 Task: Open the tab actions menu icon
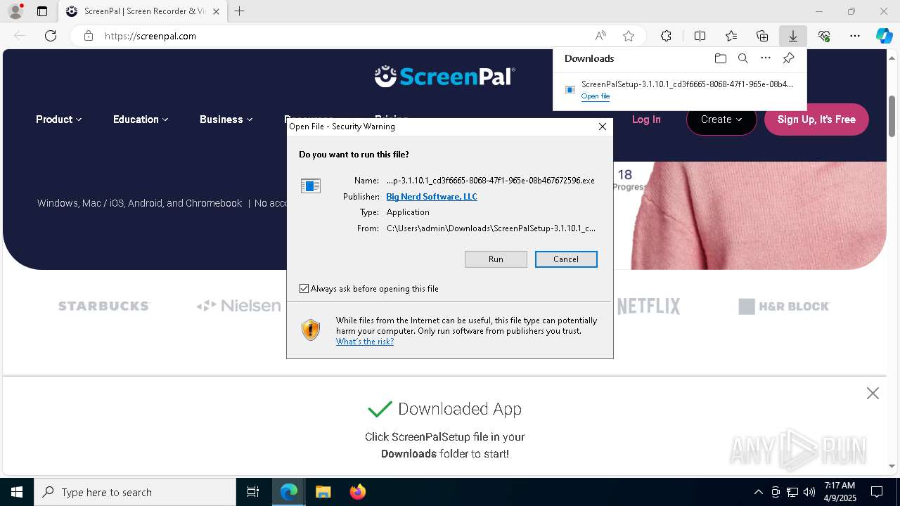click(x=42, y=11)
